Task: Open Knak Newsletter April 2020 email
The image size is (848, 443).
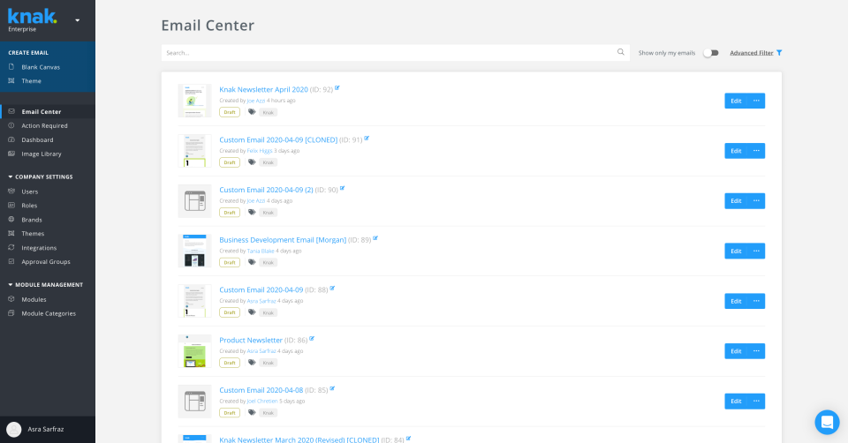Action: pyautogui.click(x=263, y=90)
